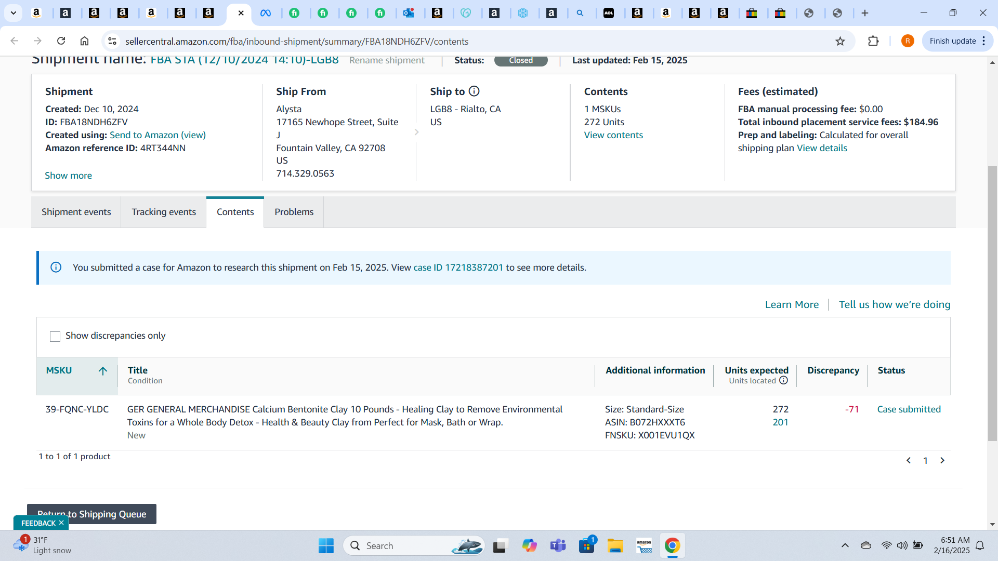Select MSKU 39-FQNC-YLDC cell
Screen dimensions: 998x561
(77, 409)
